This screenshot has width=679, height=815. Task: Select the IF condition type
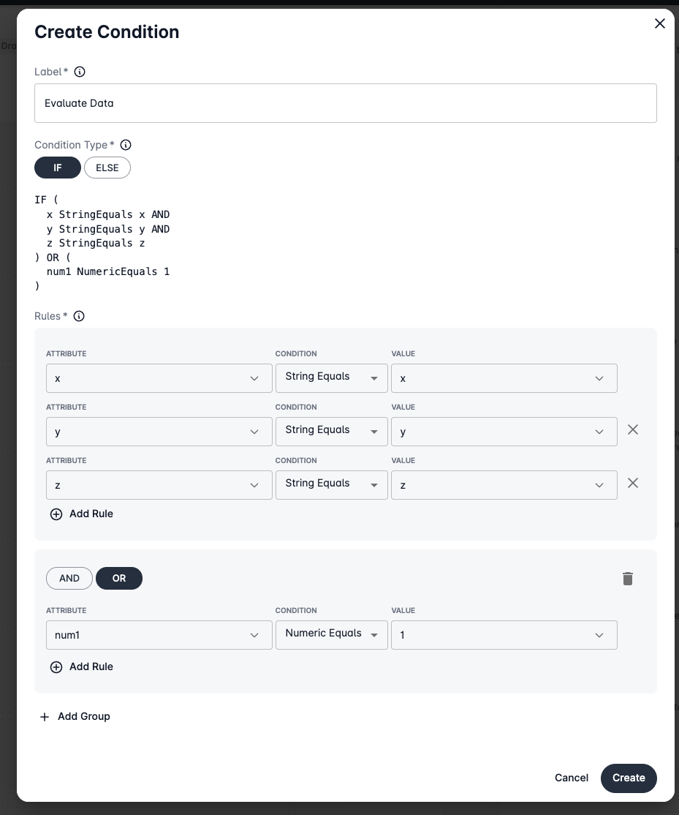point(58,168)
